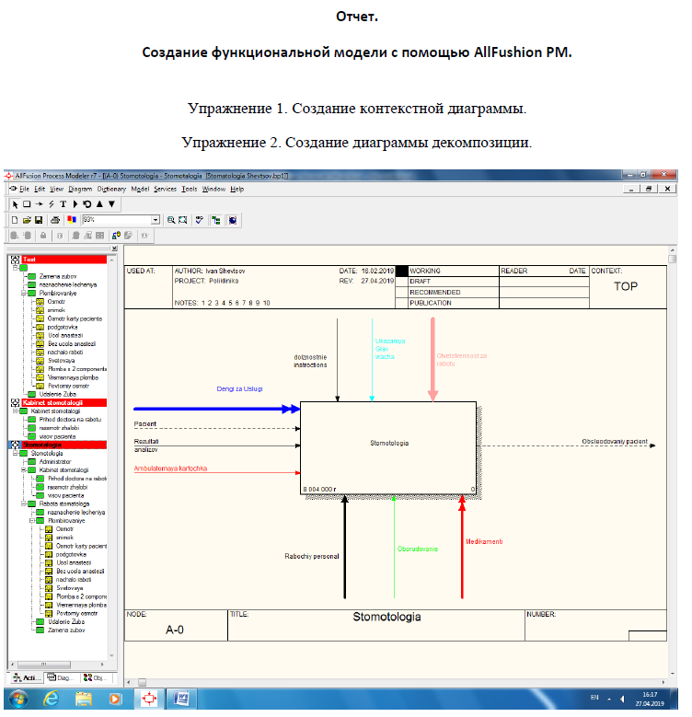This screenshot has height=717, width=692.
Task: Select Vremennaya plomba under Test model
Action: pyautogui.click(x=73, y=377)
